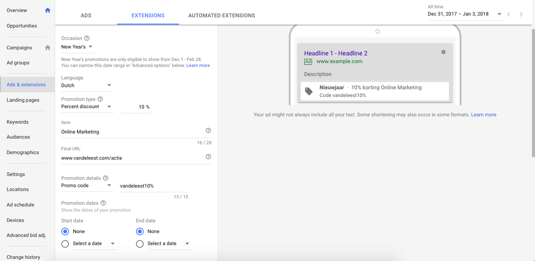Open the Language dropdown set to Dutch
The width and height of the screenshot is (535, 261).
click(87, 85)
